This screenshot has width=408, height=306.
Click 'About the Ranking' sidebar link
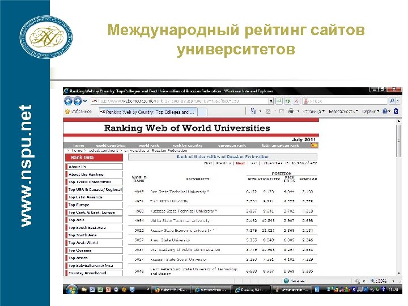point(94,175)
